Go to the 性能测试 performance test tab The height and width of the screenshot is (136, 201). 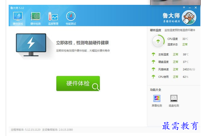[x=71, y=19]
